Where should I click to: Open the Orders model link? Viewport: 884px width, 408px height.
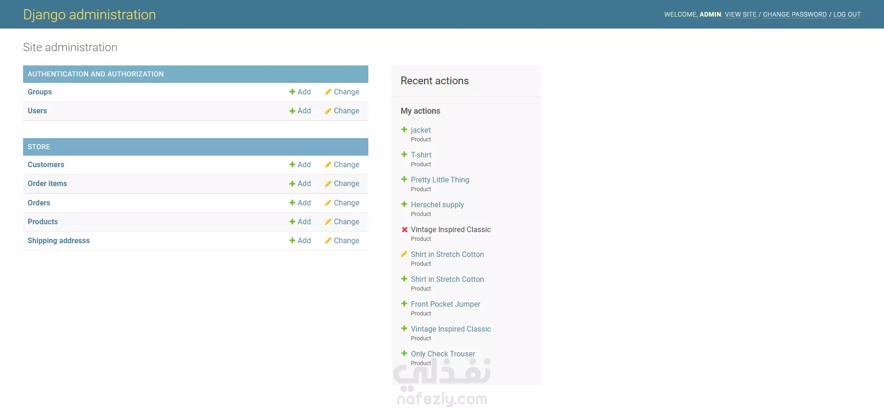coord(39,203)
